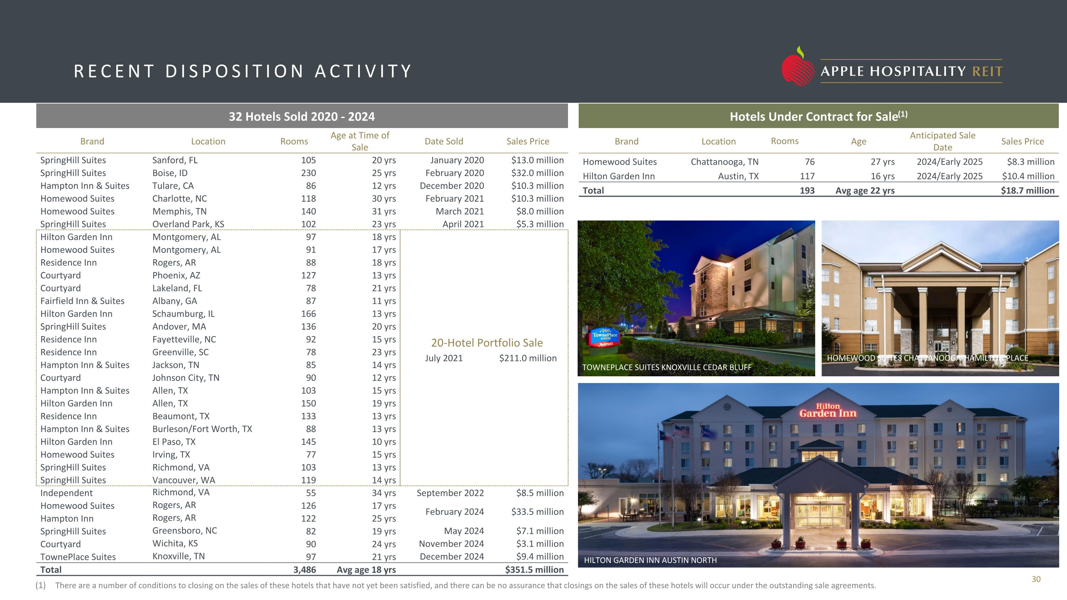This screenshot has width=1067, height=600.
Task: Click the Chattanooga, TN location cell
Action: [x=724, y=162]
